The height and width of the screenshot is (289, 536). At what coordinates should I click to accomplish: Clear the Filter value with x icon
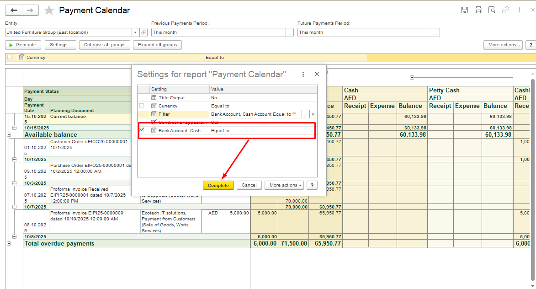pyautogui.click(x=313, y=114)
